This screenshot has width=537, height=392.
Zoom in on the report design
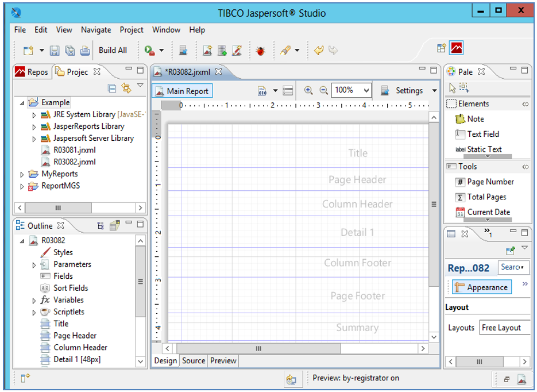(308, 90)
